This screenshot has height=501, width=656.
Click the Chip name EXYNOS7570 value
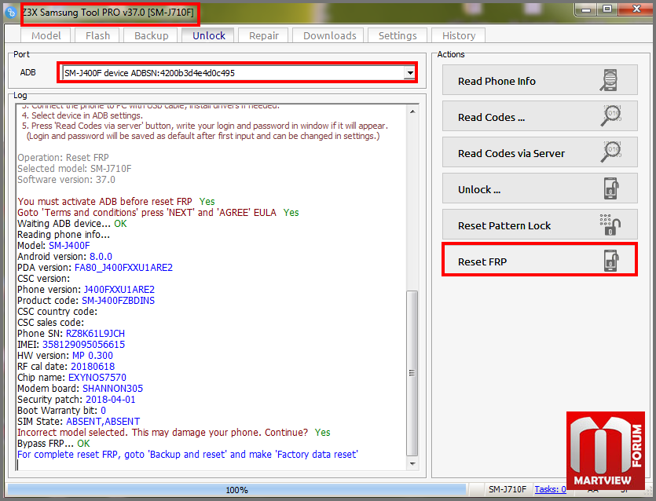[97, 378]
